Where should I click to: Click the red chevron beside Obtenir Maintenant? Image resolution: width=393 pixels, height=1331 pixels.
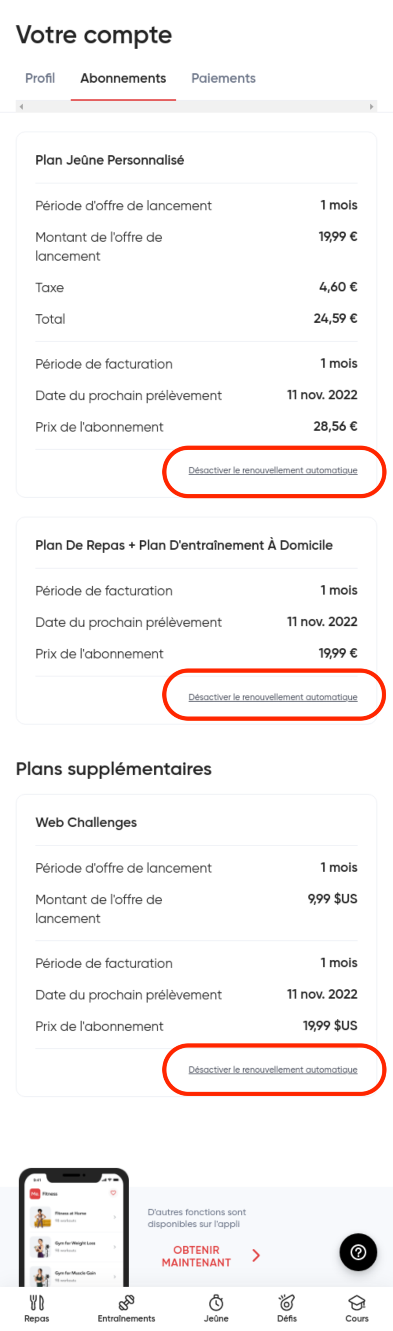pos(256,1255)
